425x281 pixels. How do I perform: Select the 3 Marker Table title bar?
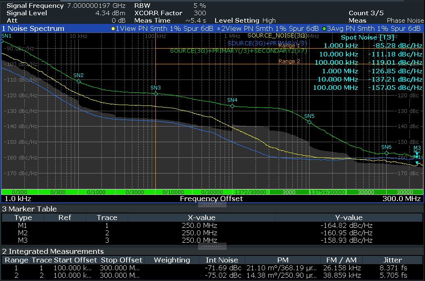tap(30, 209)
